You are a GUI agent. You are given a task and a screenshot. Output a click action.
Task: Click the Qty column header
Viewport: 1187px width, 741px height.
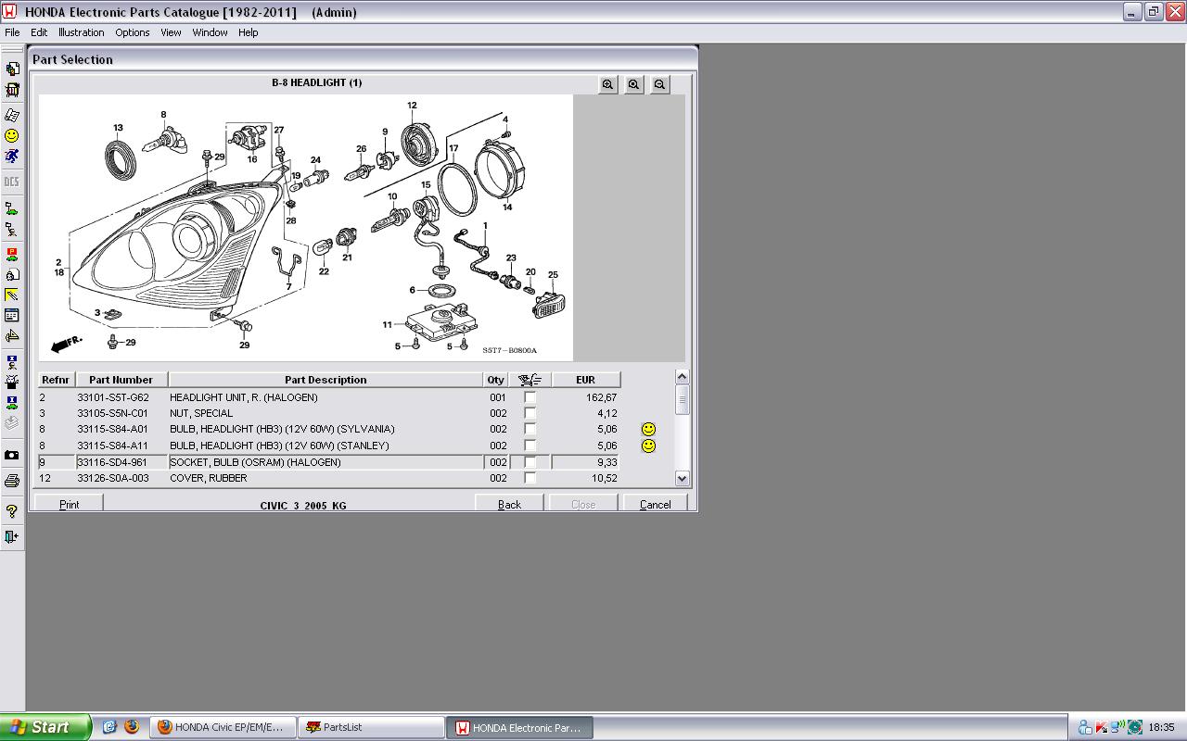[496, 380]
